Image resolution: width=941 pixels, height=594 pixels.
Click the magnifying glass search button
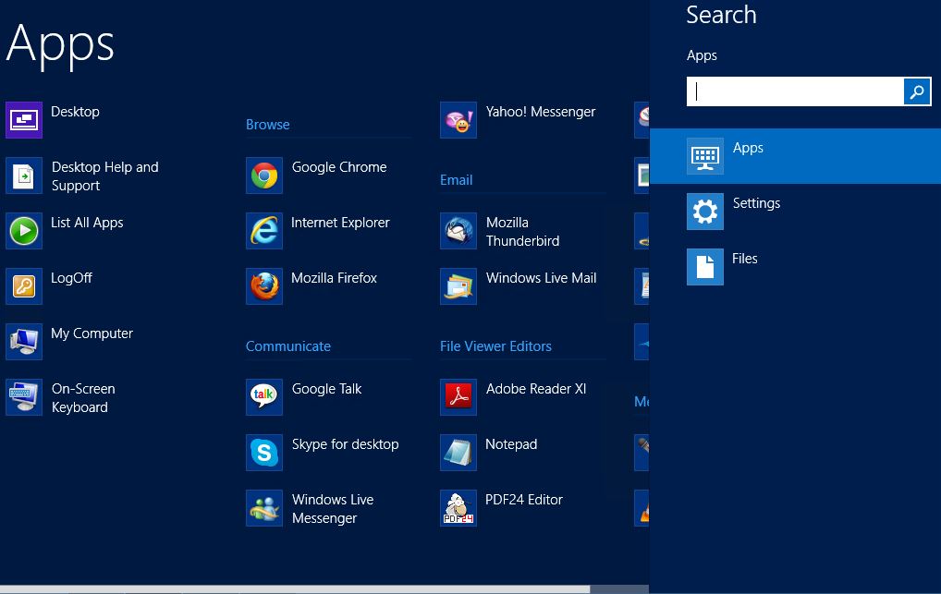point(917,91)
